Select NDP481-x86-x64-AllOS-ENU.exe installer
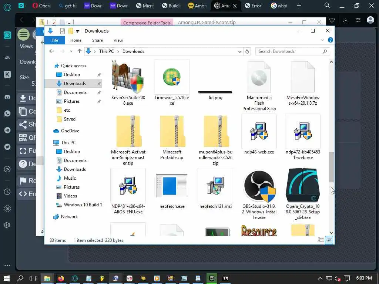This screenshot has width=379, height=284. [128, 186]
